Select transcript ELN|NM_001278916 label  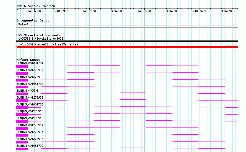pos(30,111)
